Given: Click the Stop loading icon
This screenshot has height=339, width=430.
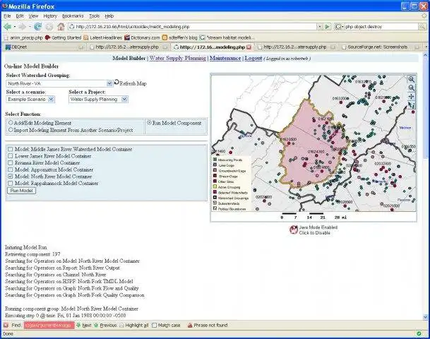Looking at the screenshot, I should point(49,27).
